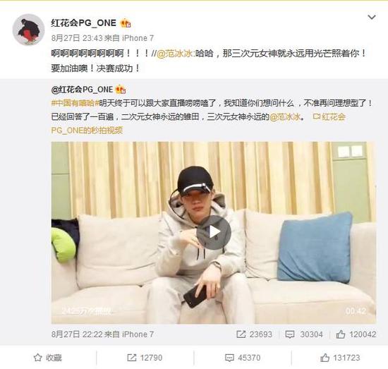Viewport: 388px width, 369px height.
Task: Click the quoted post comment icon 30304
Action: [304, 334]
